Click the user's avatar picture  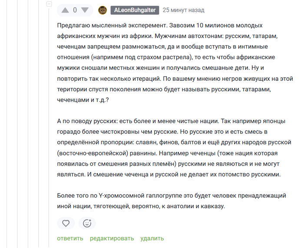tap(103, 10)
